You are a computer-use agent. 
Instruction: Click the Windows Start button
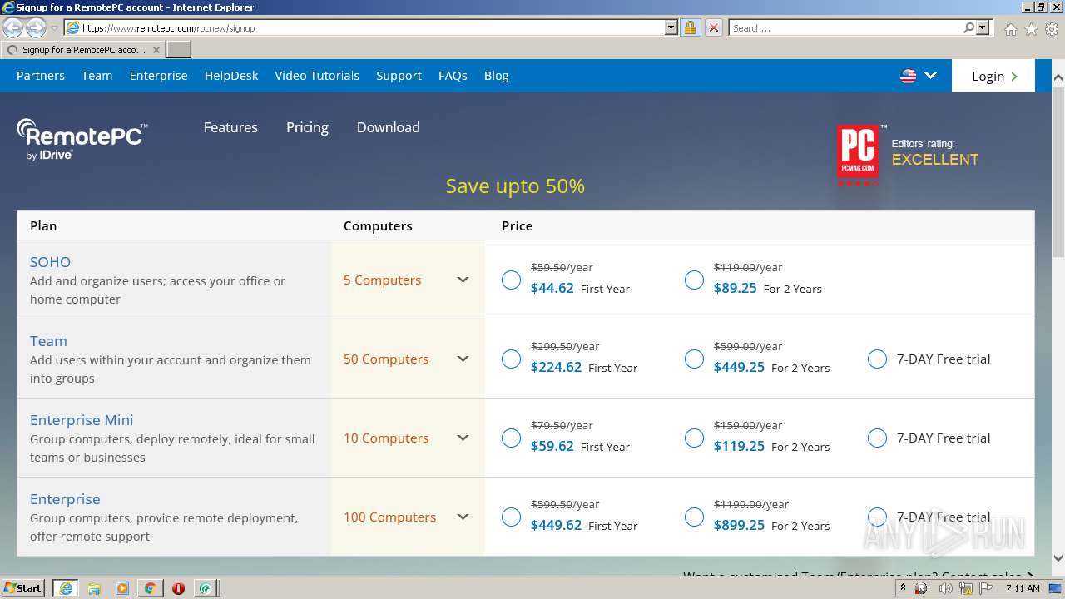click(x=22, y=587)
